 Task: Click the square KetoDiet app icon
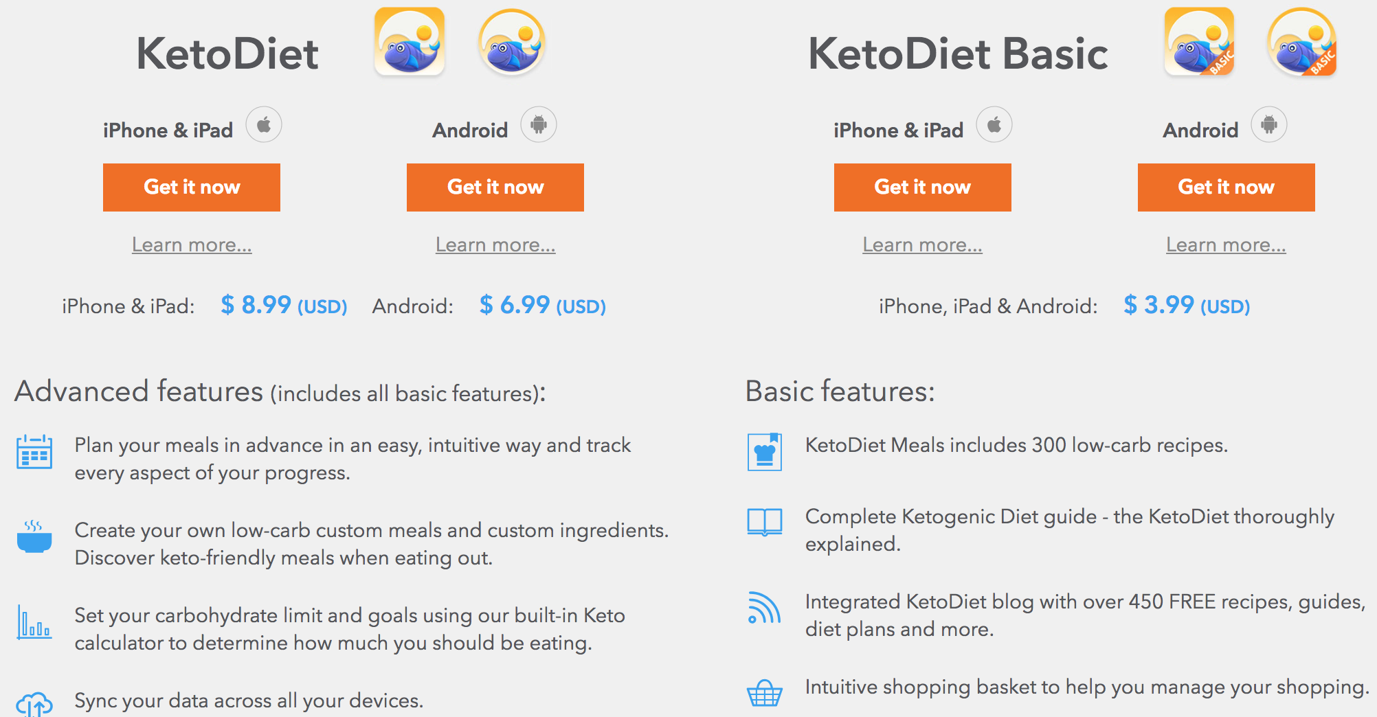[x=410, y=41]
